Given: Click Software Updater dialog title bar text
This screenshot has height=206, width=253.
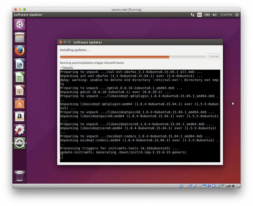Looking at the screenshot, I should tap(88, 42).
